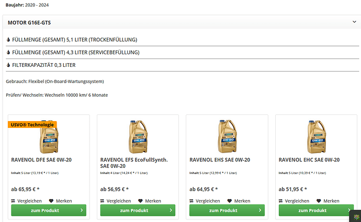The height and width of the screenshot is (222, 361).
Task: Go to product RAVENOL DFE via zum Produkt
Action: click(x=49, y=211)
